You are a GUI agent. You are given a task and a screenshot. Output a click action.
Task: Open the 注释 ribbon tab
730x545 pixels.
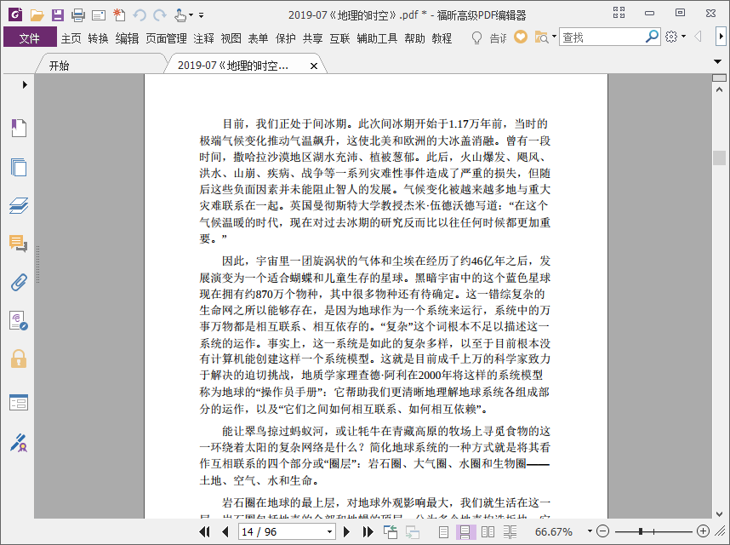point(204,38)
